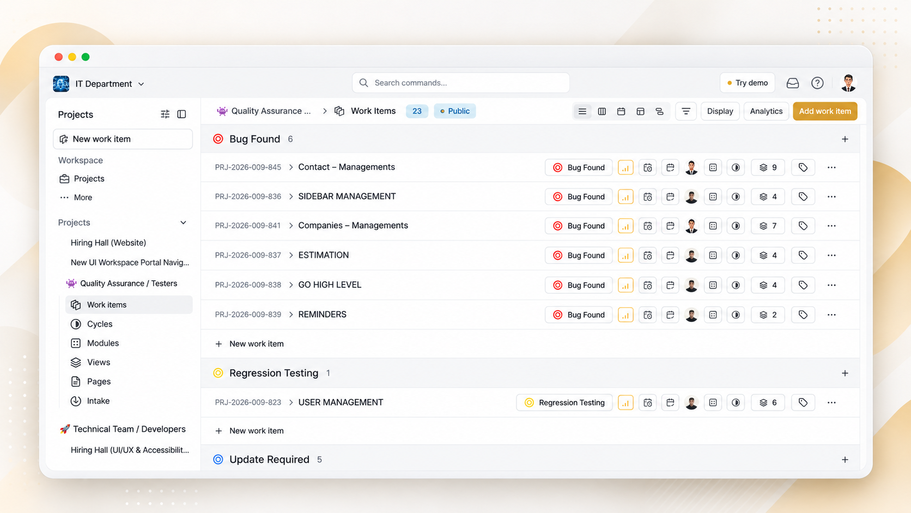Open the filters icon button
The height and width of the screenshot is (513, 911).
(686, 111)
